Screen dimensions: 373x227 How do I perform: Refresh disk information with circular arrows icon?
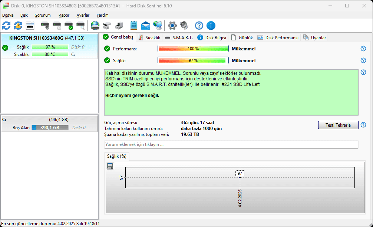pyautogui.click(x=6, y=26)
